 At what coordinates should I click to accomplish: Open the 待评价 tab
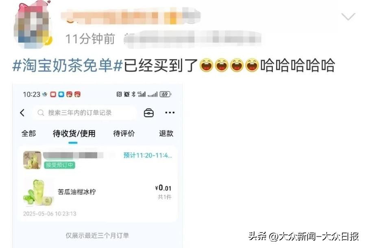[124, 134]
